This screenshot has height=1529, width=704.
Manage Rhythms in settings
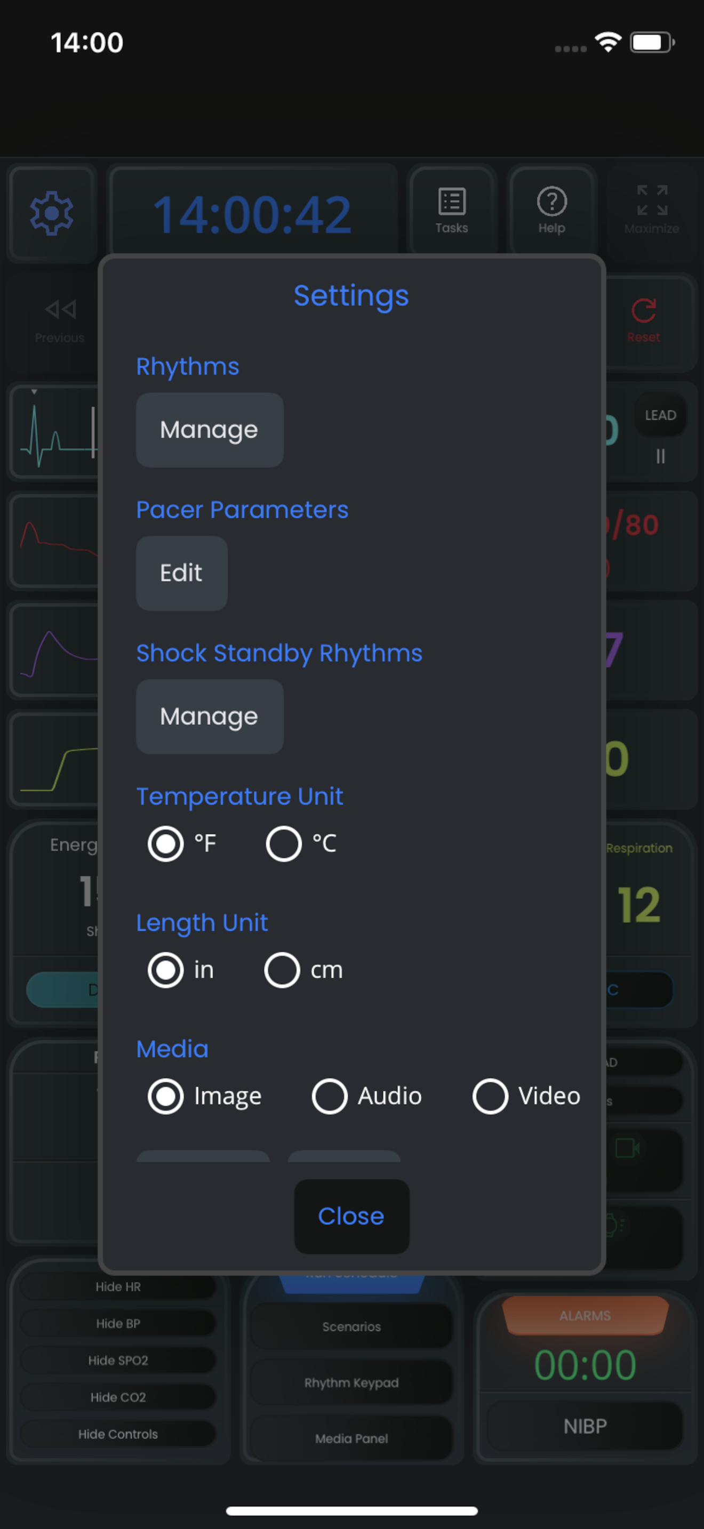[210, 430]
